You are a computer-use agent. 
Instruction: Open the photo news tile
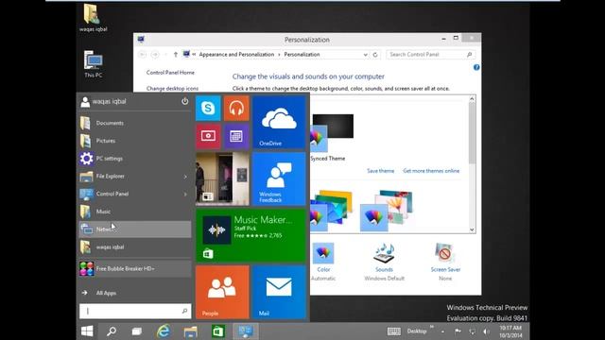[222, 178]
